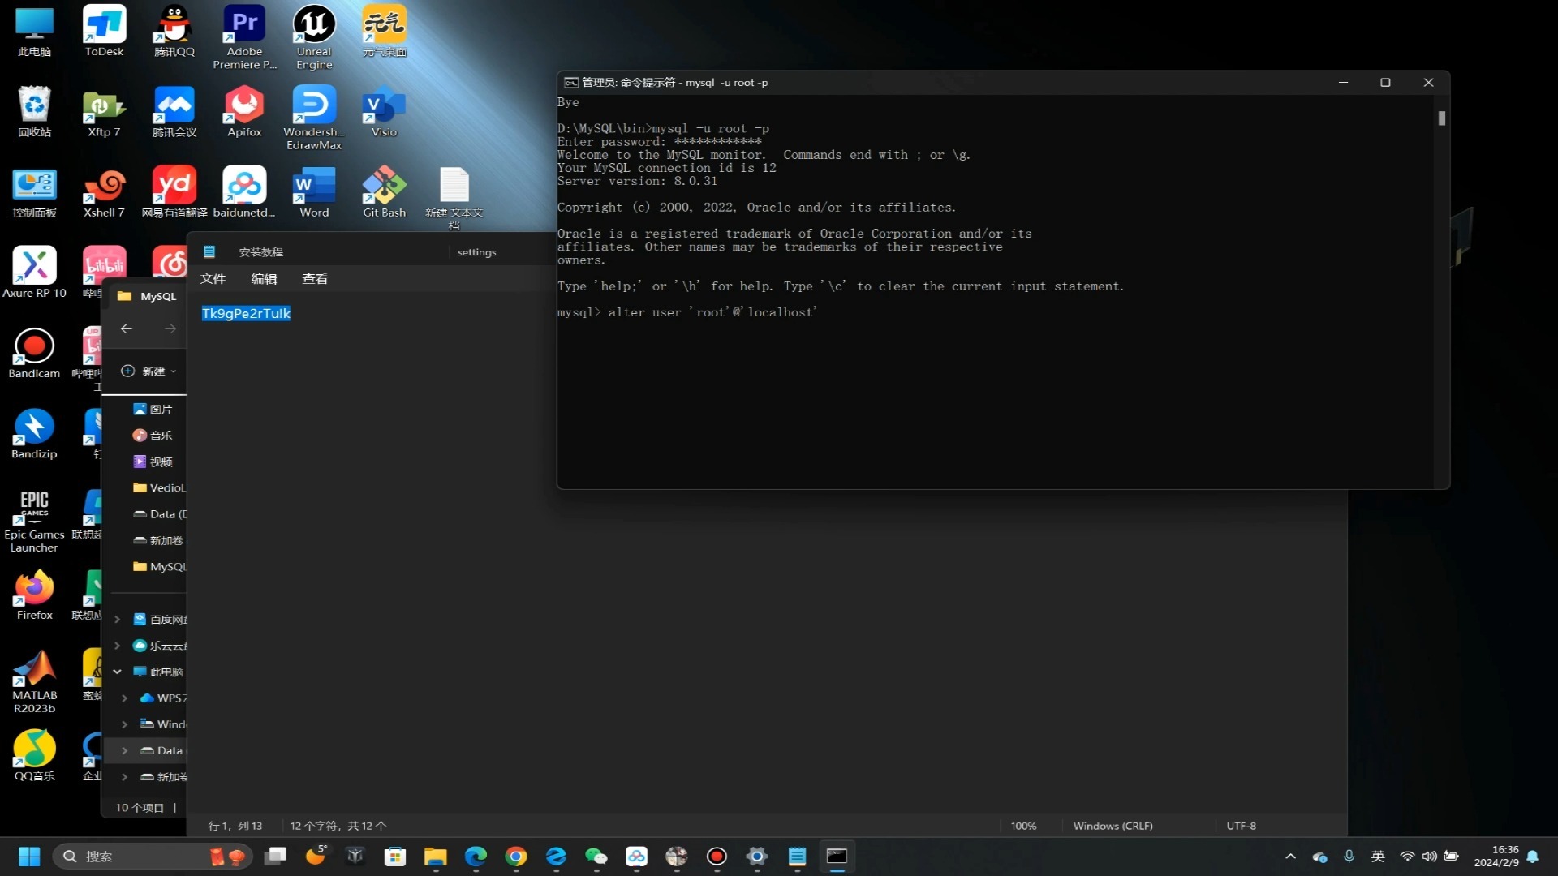
Task: Launch MATLAB R2023b desktop icon
Action: tap(34, 681)
